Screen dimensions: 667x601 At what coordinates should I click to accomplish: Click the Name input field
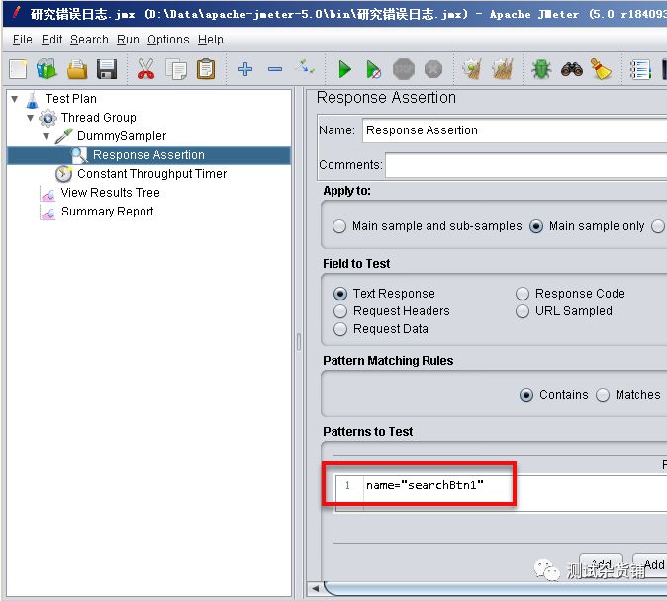pyautogui.click(x=515, y=130)
